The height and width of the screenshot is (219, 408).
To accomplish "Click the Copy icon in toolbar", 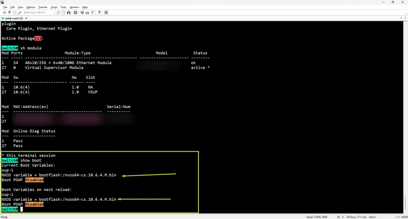I will (x=58, y=12).
